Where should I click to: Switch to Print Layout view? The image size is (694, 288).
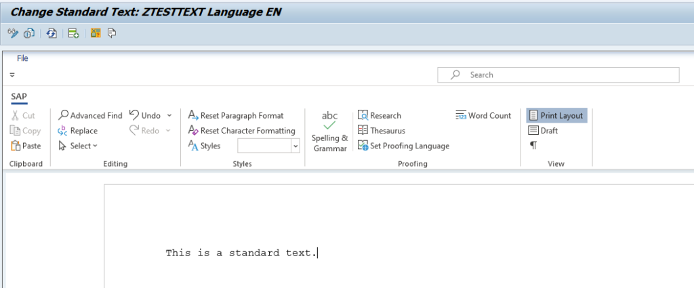tap(556, 115)
